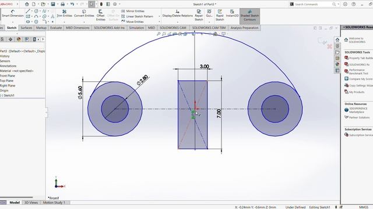Select Origin in the feature tree

point(4,91)
